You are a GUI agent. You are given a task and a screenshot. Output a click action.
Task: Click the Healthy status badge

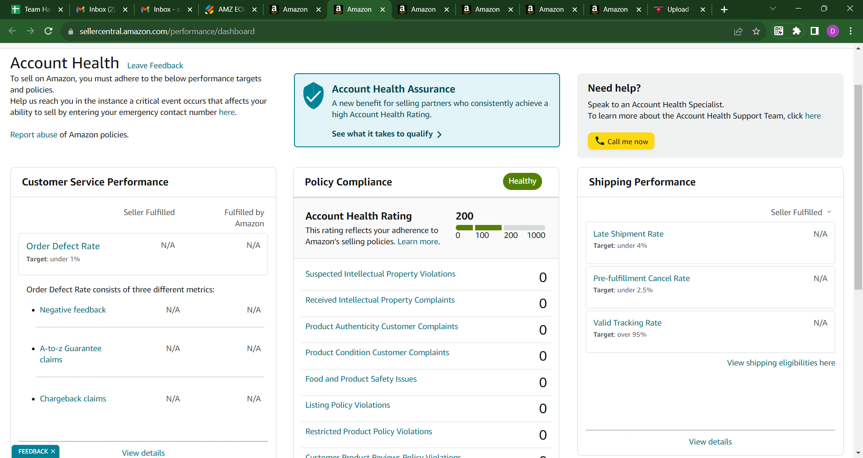[x=522, y=181]
